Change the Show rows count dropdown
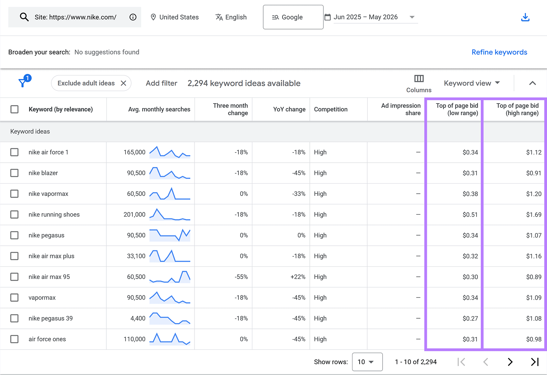 tap(367, 362)
